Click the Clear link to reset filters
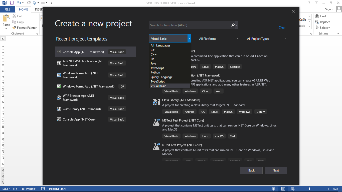The width and height of the screenshot is (342, 192). click(x=282, y=27)
